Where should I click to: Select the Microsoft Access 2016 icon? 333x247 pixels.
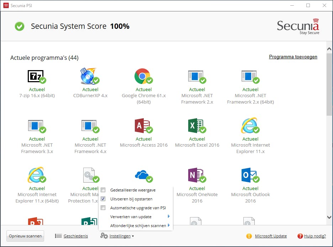pos(144,126)
